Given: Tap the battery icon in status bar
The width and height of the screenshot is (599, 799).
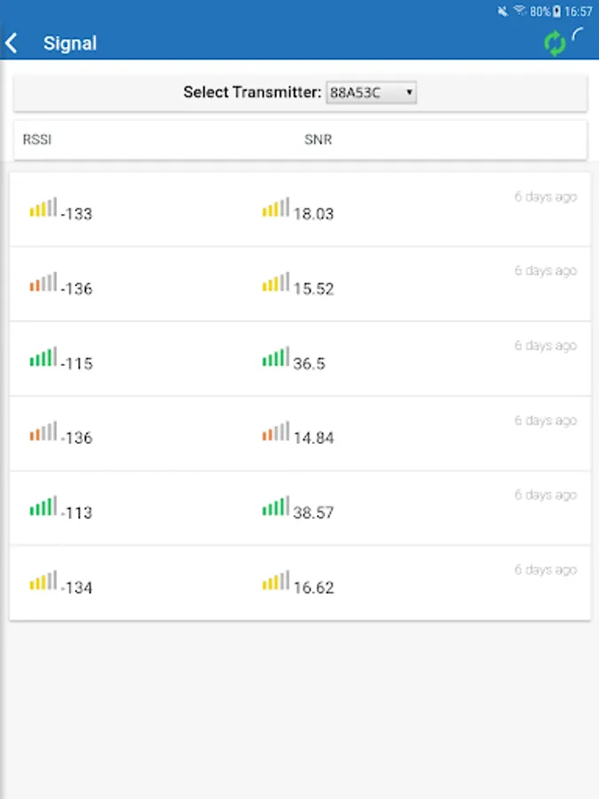Looking at the screenshot, I should (x=556, y=12).
